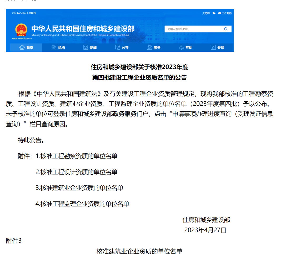This screenshot has height=260, width=281.
Task: Click the www.mohurd.gov.cn site address
Action: pyautogui.click(x=22, y=38)
